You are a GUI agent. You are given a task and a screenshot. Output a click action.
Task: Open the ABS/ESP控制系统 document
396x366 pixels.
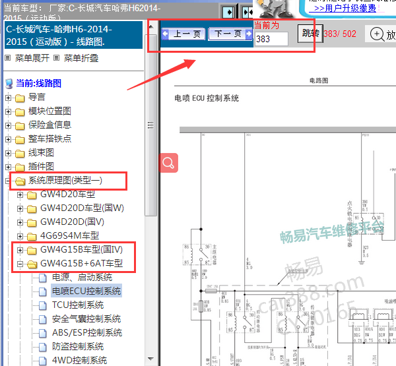(87, 332)
